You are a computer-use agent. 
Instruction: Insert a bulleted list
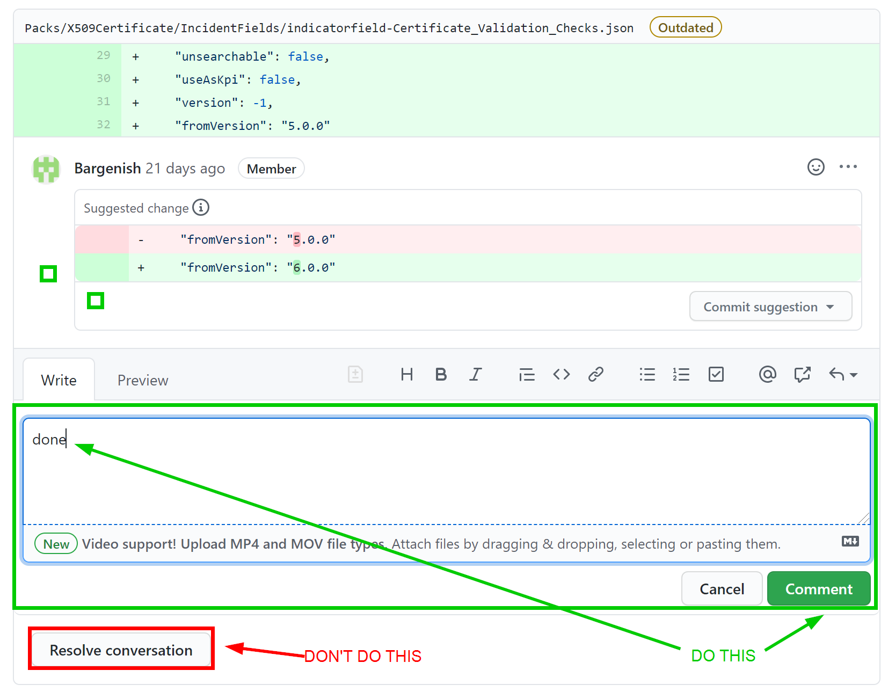[647, 374]
